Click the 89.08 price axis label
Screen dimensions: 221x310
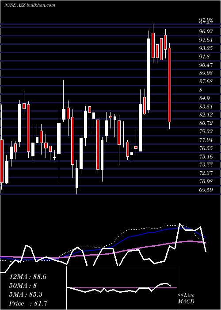[206, 73]
